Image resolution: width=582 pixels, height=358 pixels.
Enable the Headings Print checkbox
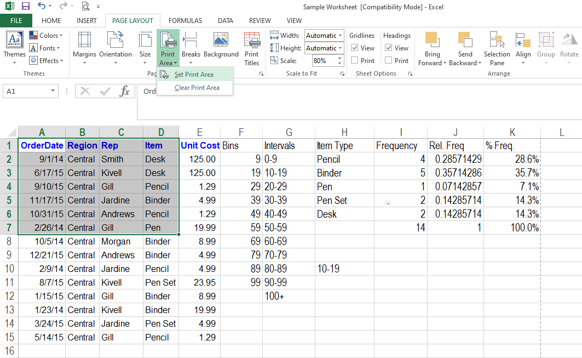pos(389,61)
